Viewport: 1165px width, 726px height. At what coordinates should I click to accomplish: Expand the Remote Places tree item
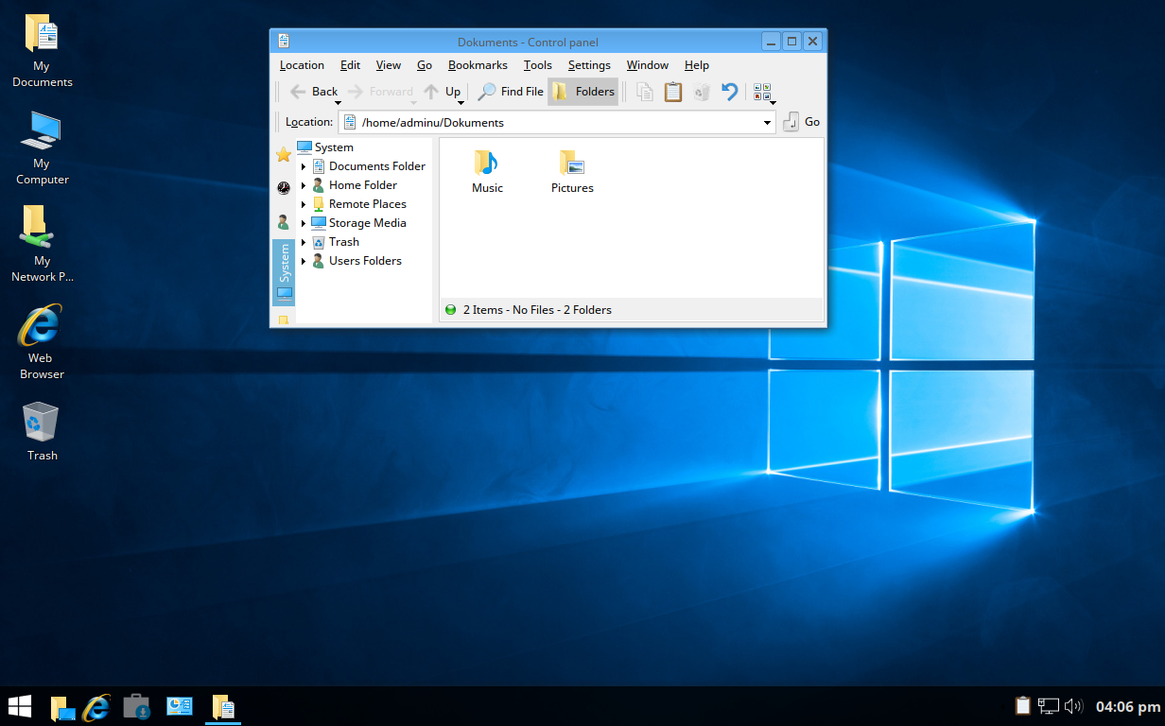point(304,204)
